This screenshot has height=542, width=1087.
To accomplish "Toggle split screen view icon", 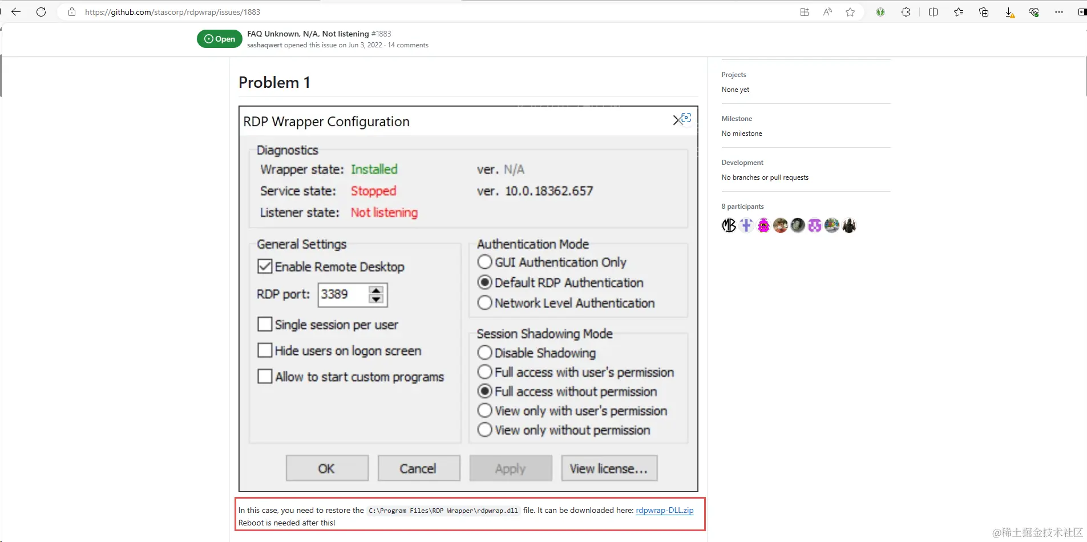I will pos(934,12).
